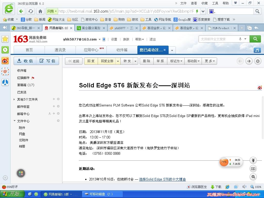Expand the 帮助 dropdown in the mail header

tap(139, 39)
